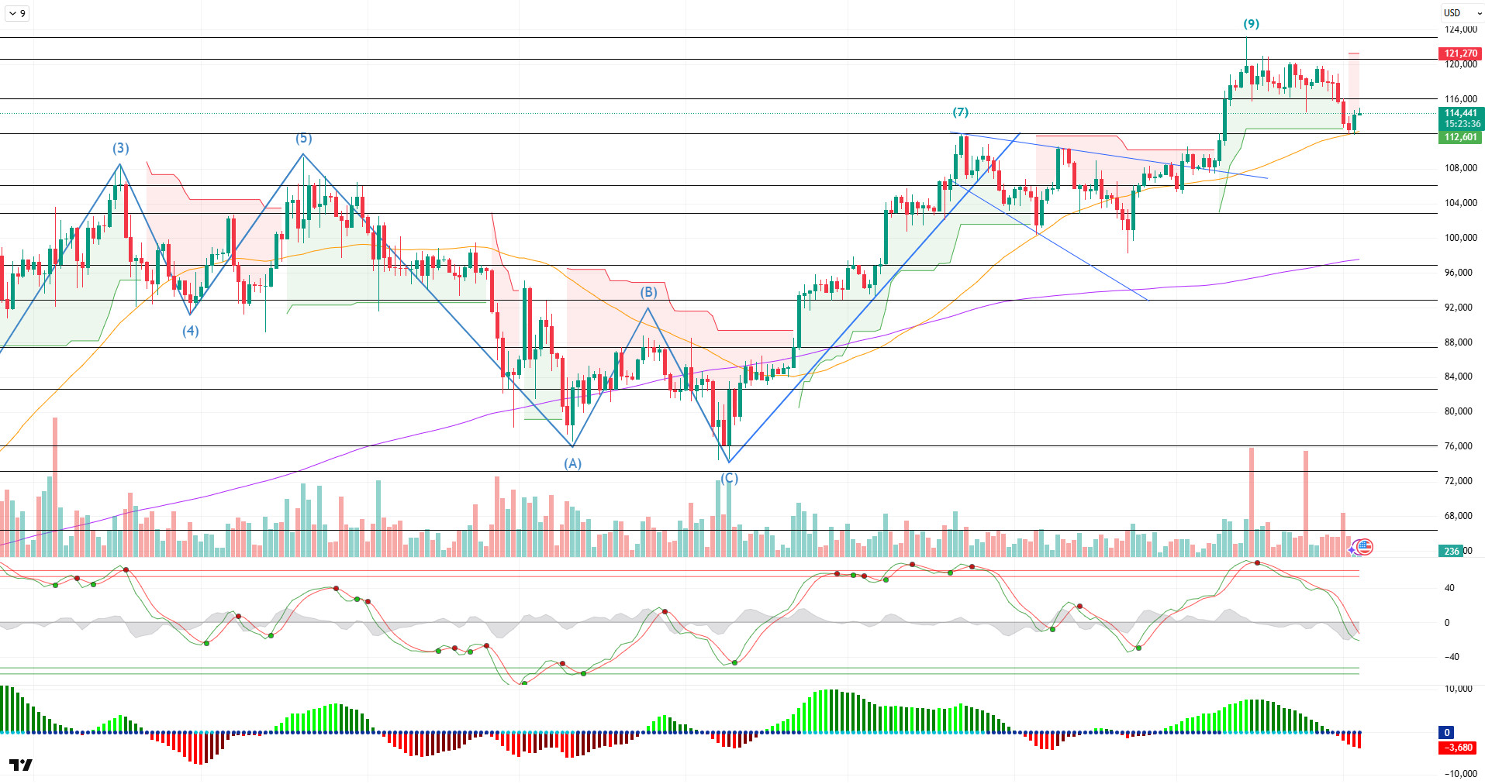
Task: Select the histogram value label -3,680
Action: point(1458,748)
